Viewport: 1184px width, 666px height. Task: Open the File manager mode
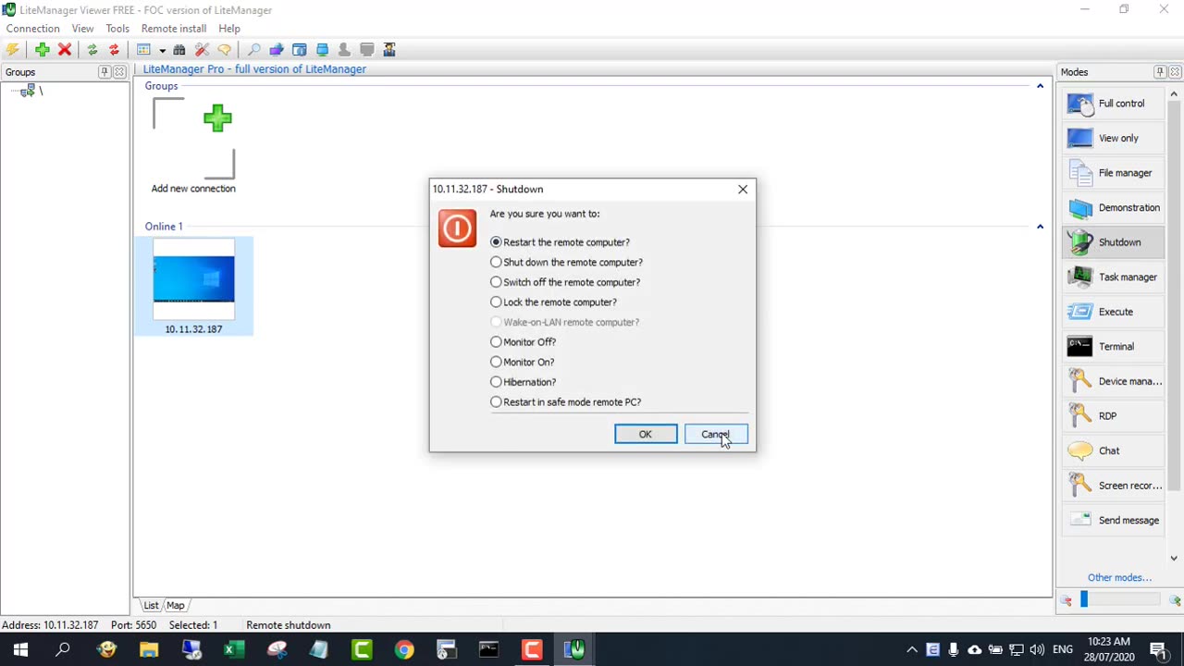1113,173
